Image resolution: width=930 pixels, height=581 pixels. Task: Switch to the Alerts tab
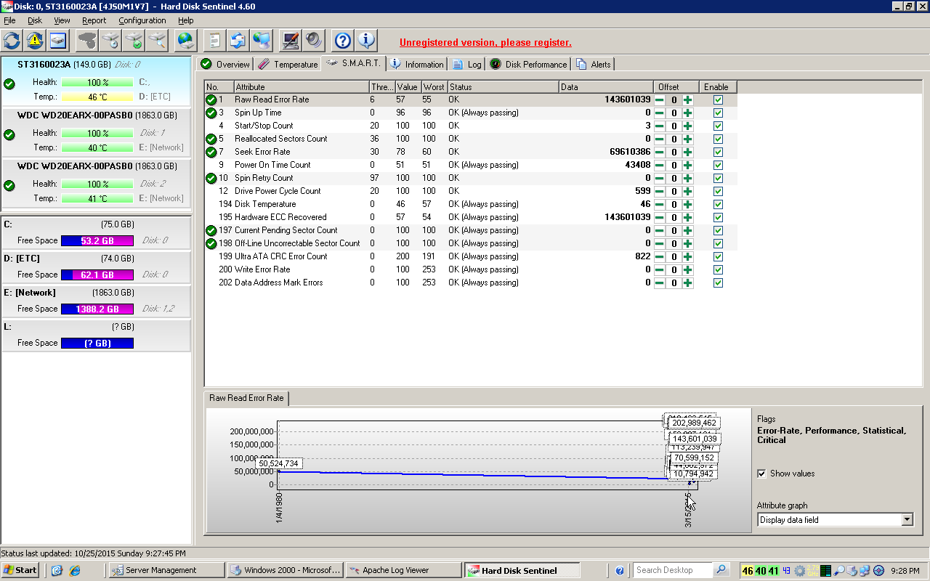click(594, 64)
